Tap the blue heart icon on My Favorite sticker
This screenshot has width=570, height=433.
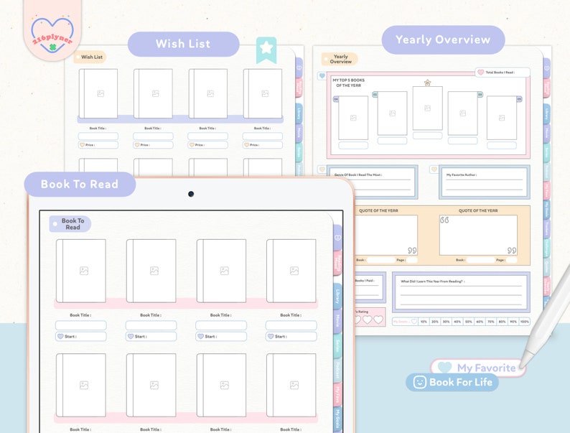pos(444,367)
